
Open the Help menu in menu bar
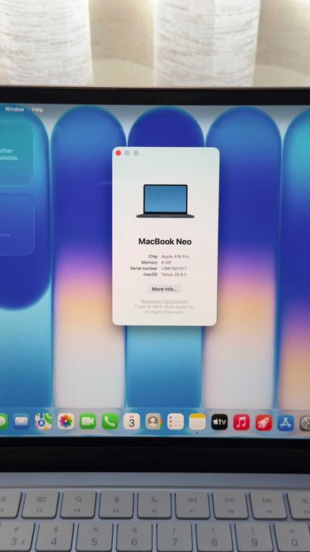click(38, 110)
